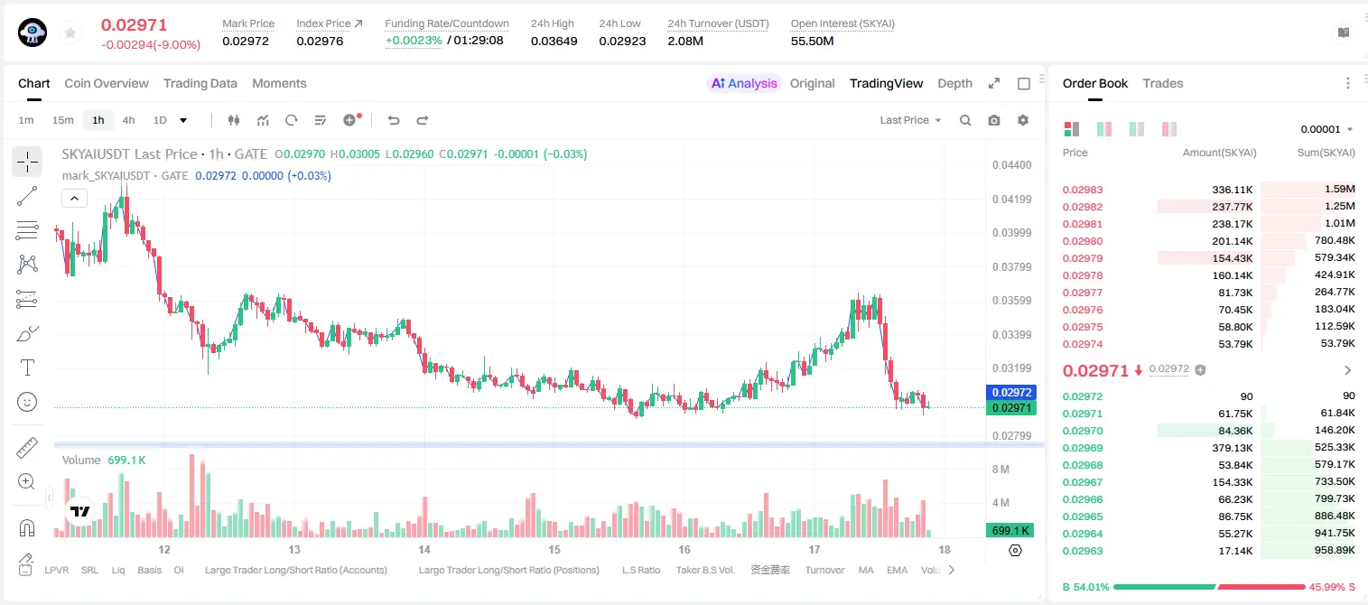Open the indicators icon in chart toolbar
This screenshot has height=605, width=1368.
[263, 120]
